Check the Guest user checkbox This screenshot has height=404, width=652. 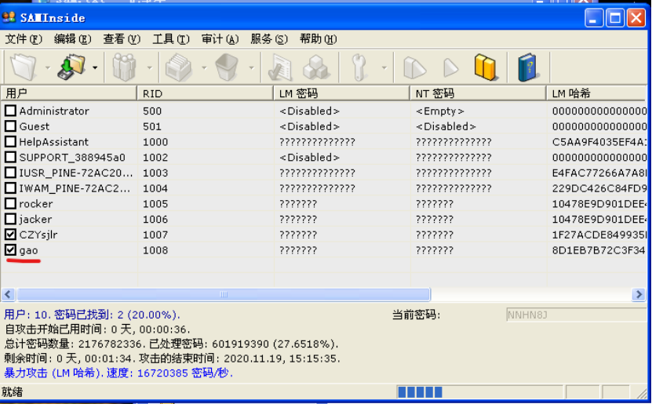coord(10,126)
